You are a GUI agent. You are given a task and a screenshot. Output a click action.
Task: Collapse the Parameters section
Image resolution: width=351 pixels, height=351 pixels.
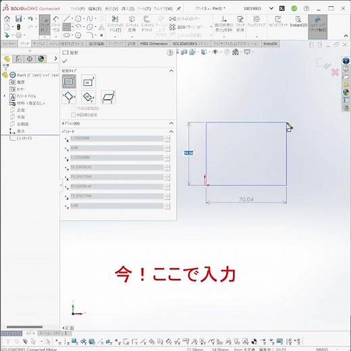(x=171, y=132)
